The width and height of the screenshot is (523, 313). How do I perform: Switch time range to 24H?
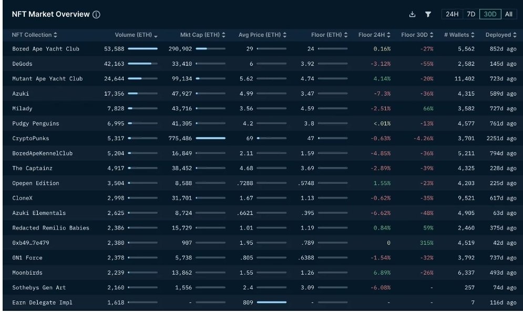click(452, 14)
